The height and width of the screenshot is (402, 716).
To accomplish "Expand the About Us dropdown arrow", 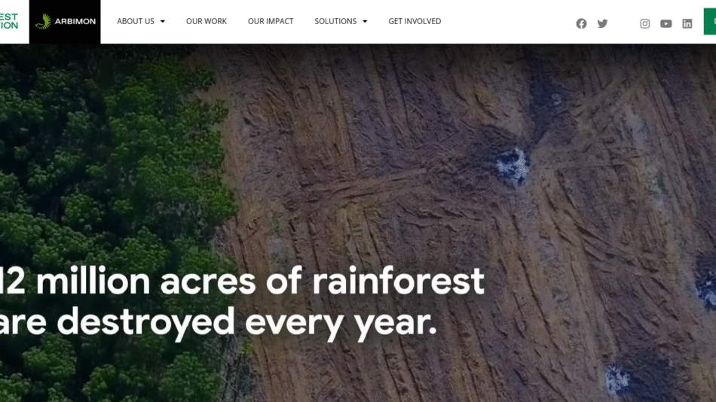I will coord(163,21).
